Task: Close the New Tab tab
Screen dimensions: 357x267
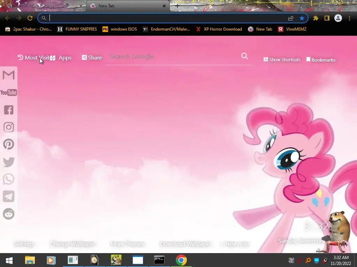Action: tap(164, 6)
